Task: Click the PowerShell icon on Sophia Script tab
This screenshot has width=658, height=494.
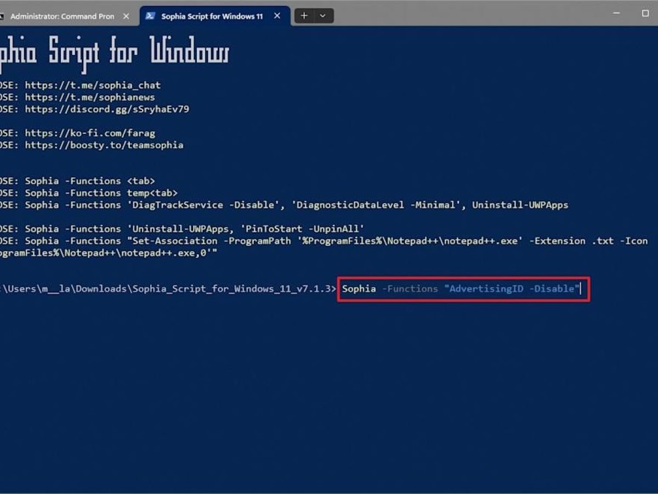Action: pyautogui.click(x=150, y=16)
